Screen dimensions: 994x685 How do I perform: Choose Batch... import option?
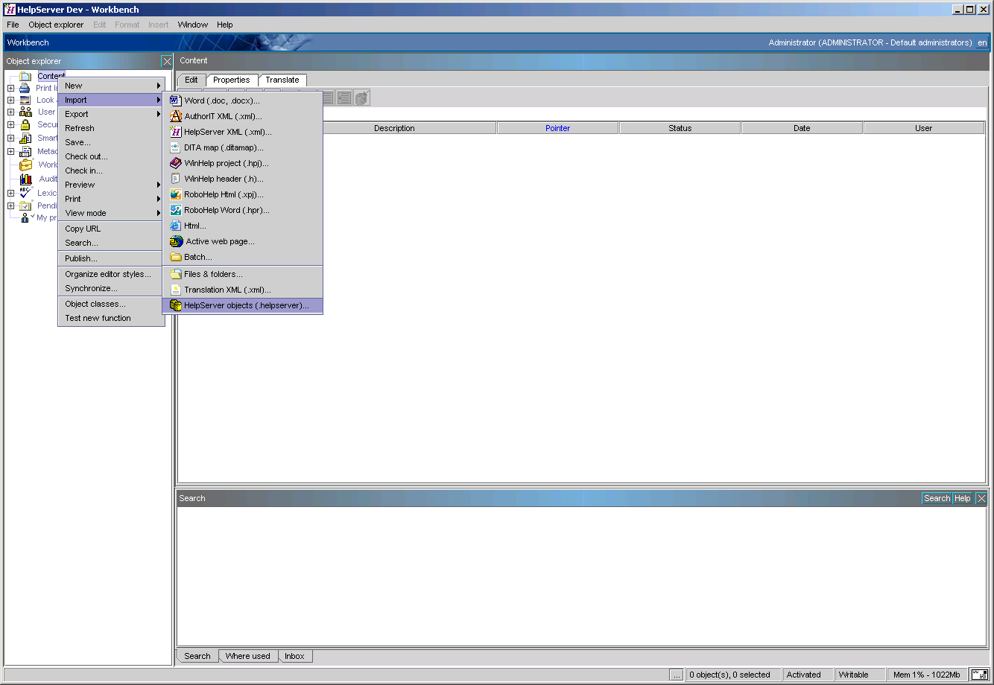pyautogui.click(x=242, y=257)
